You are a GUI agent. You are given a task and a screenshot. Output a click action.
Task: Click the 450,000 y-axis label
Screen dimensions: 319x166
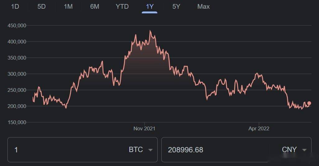17,25
